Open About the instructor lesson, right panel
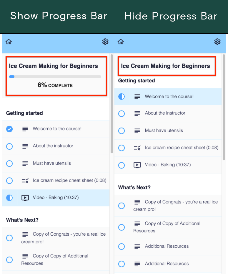Viewport: 228px width, 274px height. click(168, 113)
